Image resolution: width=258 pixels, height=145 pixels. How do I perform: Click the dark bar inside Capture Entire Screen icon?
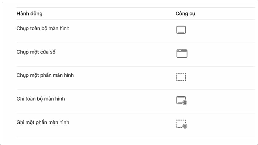[181, 32]
